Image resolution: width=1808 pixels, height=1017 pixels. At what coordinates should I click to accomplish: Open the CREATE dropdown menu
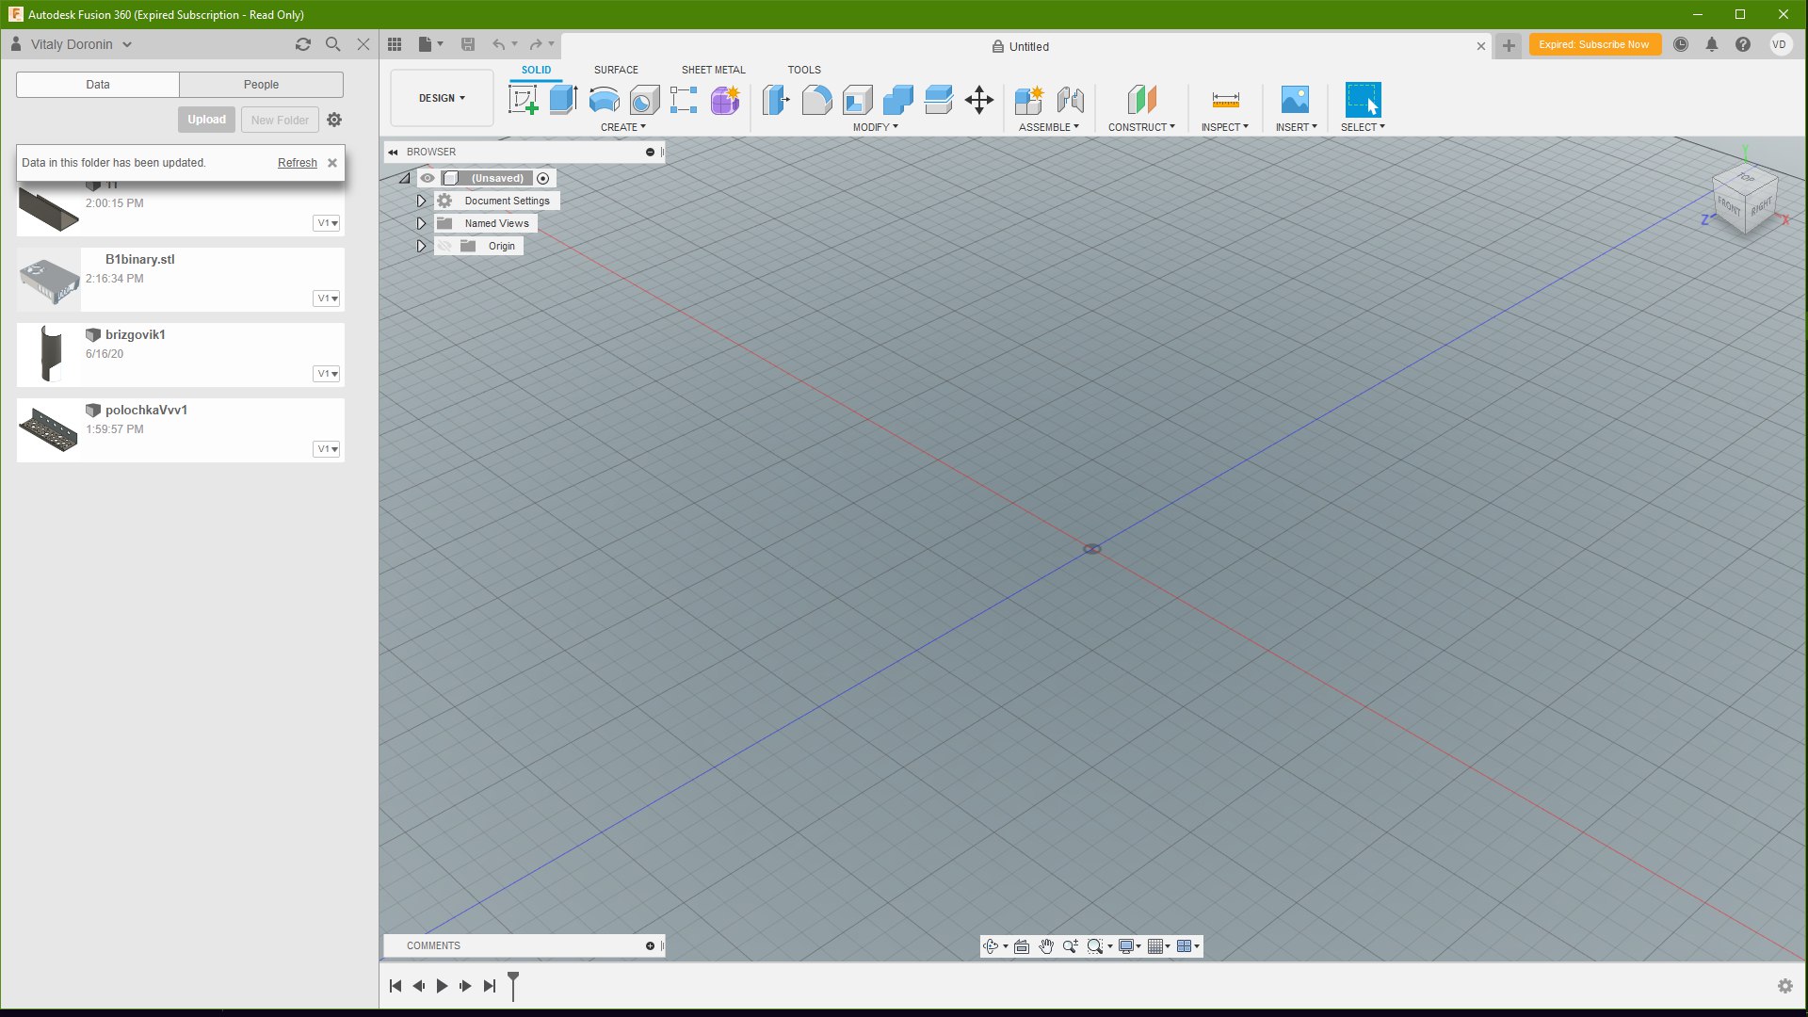pyautogui.click(x=623, y=127)
